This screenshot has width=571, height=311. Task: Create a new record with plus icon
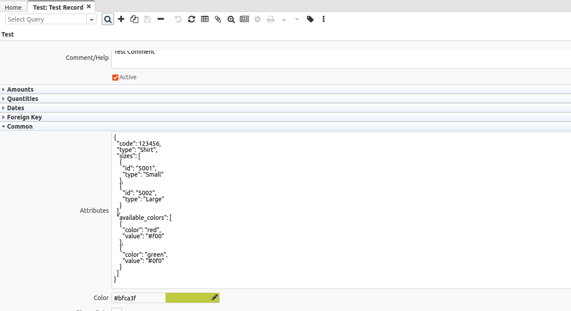121,19
